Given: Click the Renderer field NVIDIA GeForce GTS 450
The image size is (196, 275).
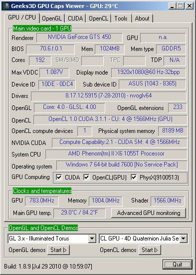Looking at the screenshot, I should pyautogui.click(x=79, y=37).
